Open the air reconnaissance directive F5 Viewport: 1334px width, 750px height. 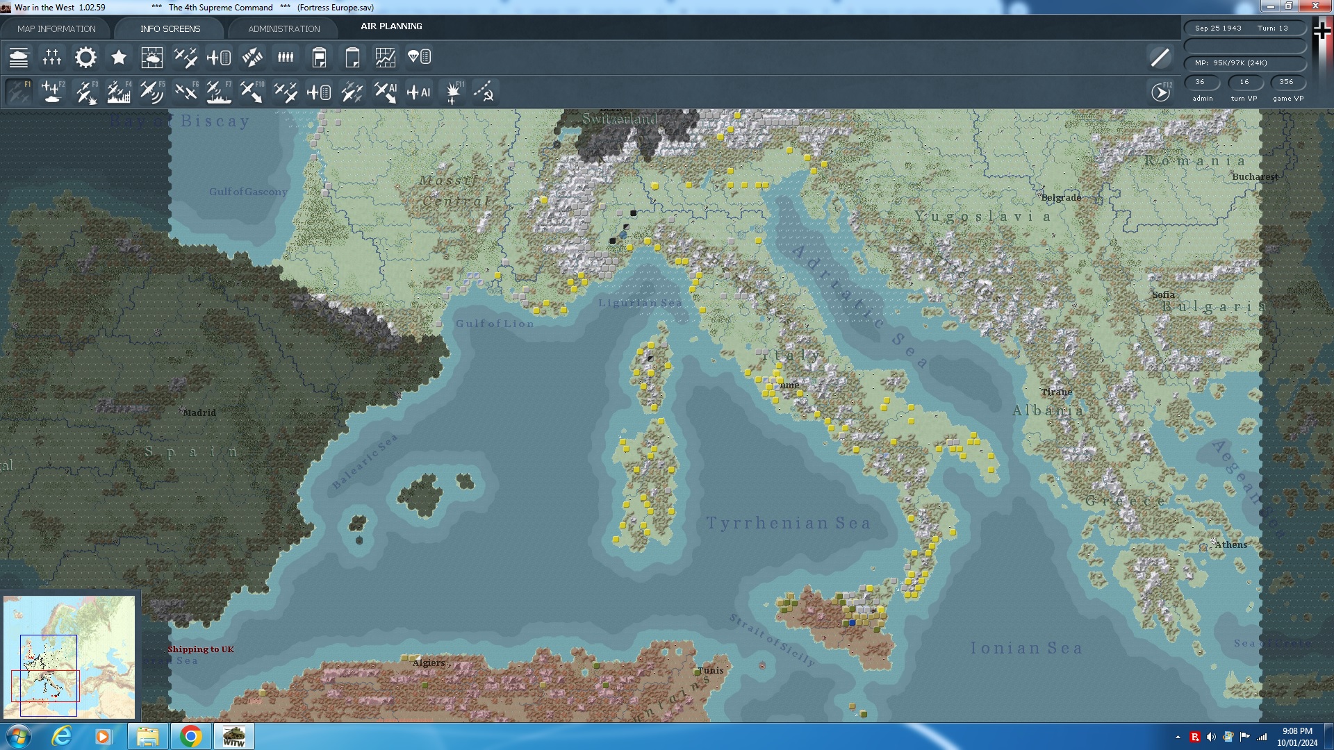[151, 91]
